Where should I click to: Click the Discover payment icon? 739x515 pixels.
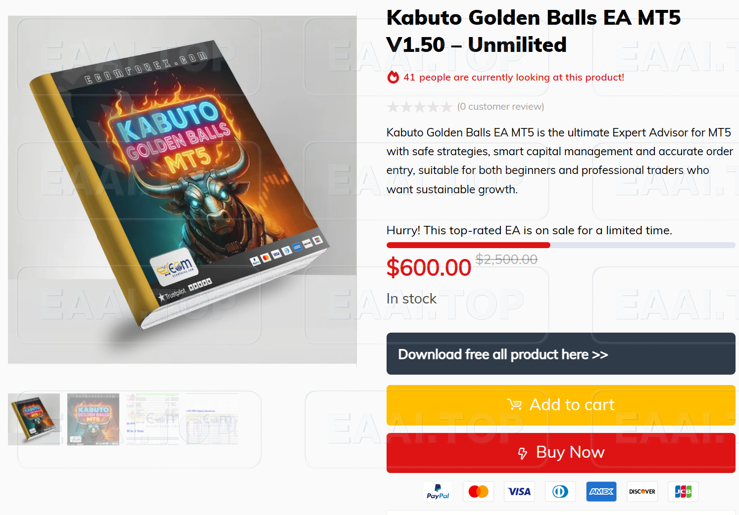tap(642, 491)
